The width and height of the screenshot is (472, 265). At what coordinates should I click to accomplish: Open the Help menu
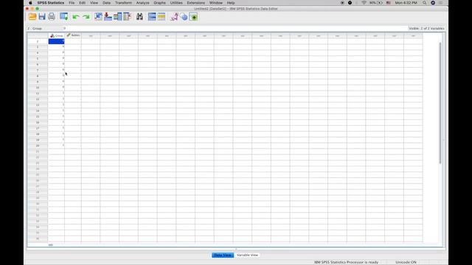click(231, 3)
